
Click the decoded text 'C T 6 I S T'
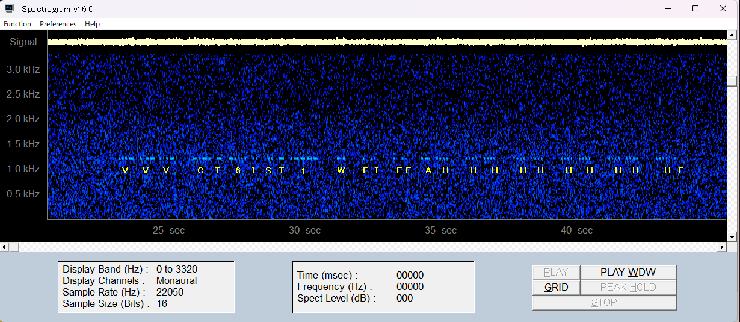[241, 170]
